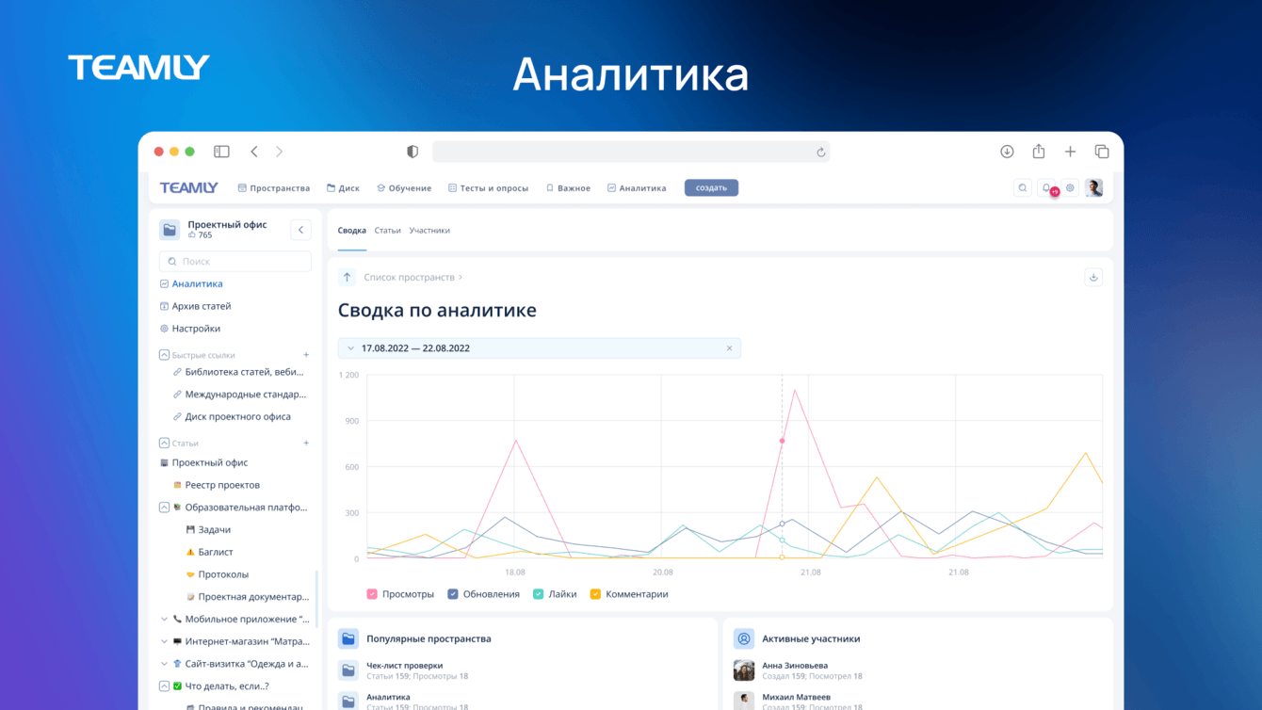Click the TEAMLY logo in the navbar
The height and width of the screenshot is (710, 1262).
click(x=188, y=187)
